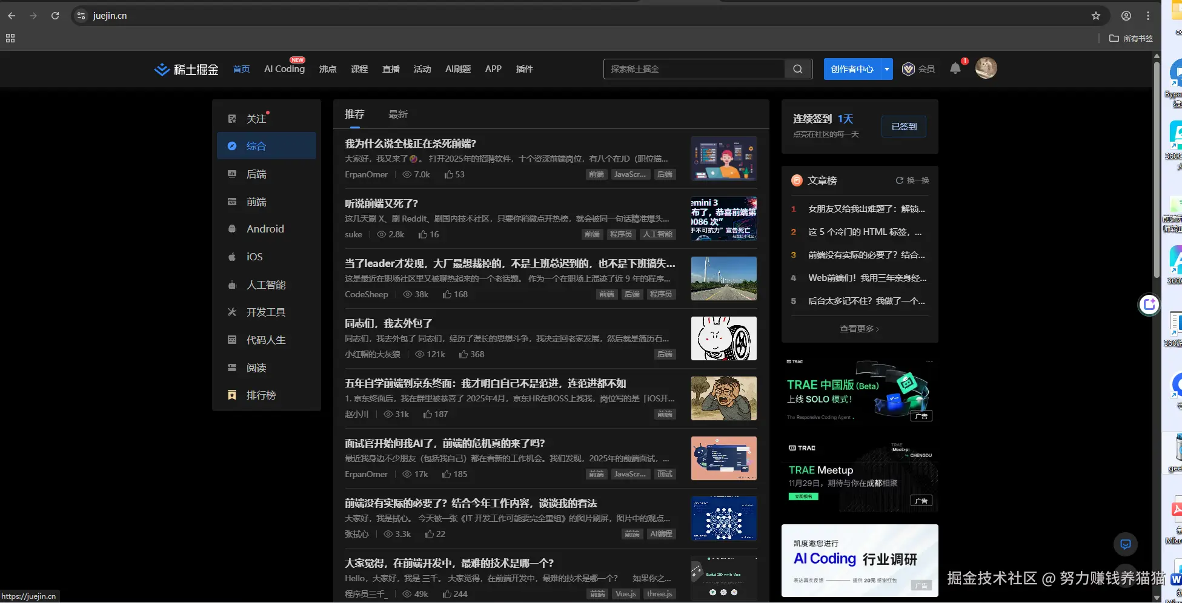Viewport: 1182px width, 603px height.
Task: Click the 会员 membership medal icon
Action: pos(908,68)
